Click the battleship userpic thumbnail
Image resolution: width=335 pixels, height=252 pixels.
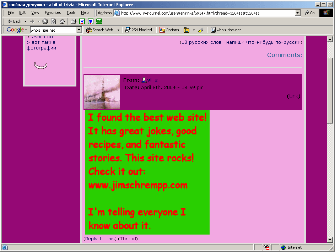point(102,92)
